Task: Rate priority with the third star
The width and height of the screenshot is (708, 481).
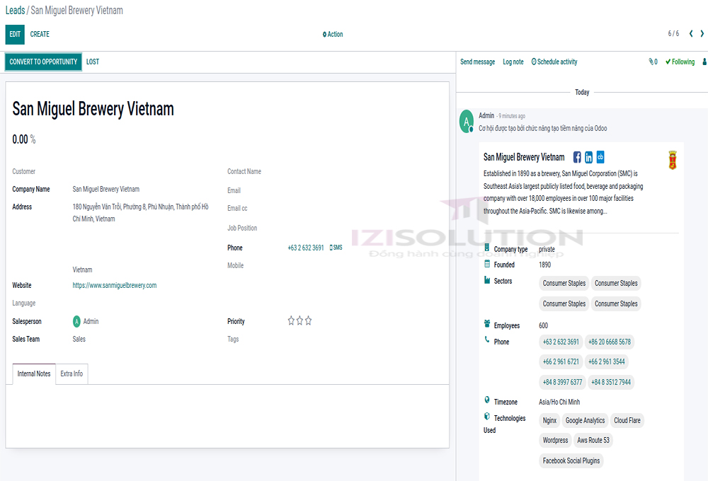Action: click(x=308, y=320)
